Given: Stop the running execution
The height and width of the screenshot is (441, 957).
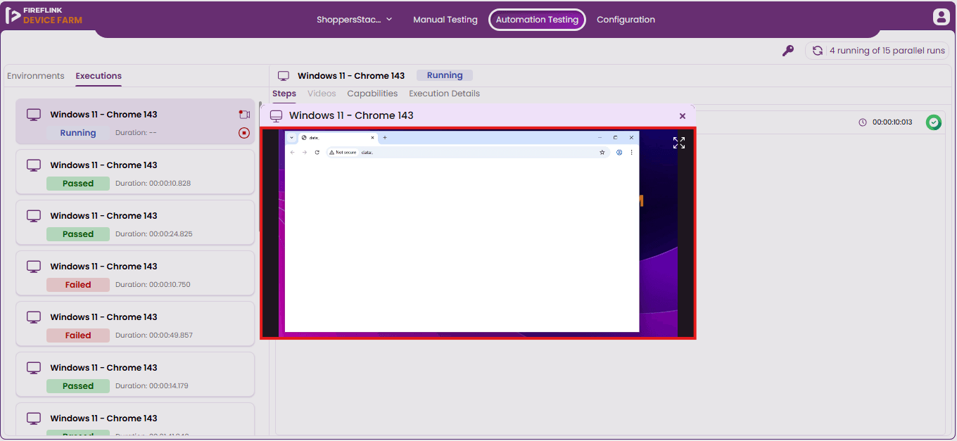Looking at the screenshot, I should click(244, 133).
